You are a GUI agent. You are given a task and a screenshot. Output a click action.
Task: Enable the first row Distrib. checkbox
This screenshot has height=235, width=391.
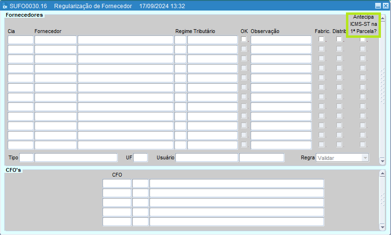click(x=339, y=39)
